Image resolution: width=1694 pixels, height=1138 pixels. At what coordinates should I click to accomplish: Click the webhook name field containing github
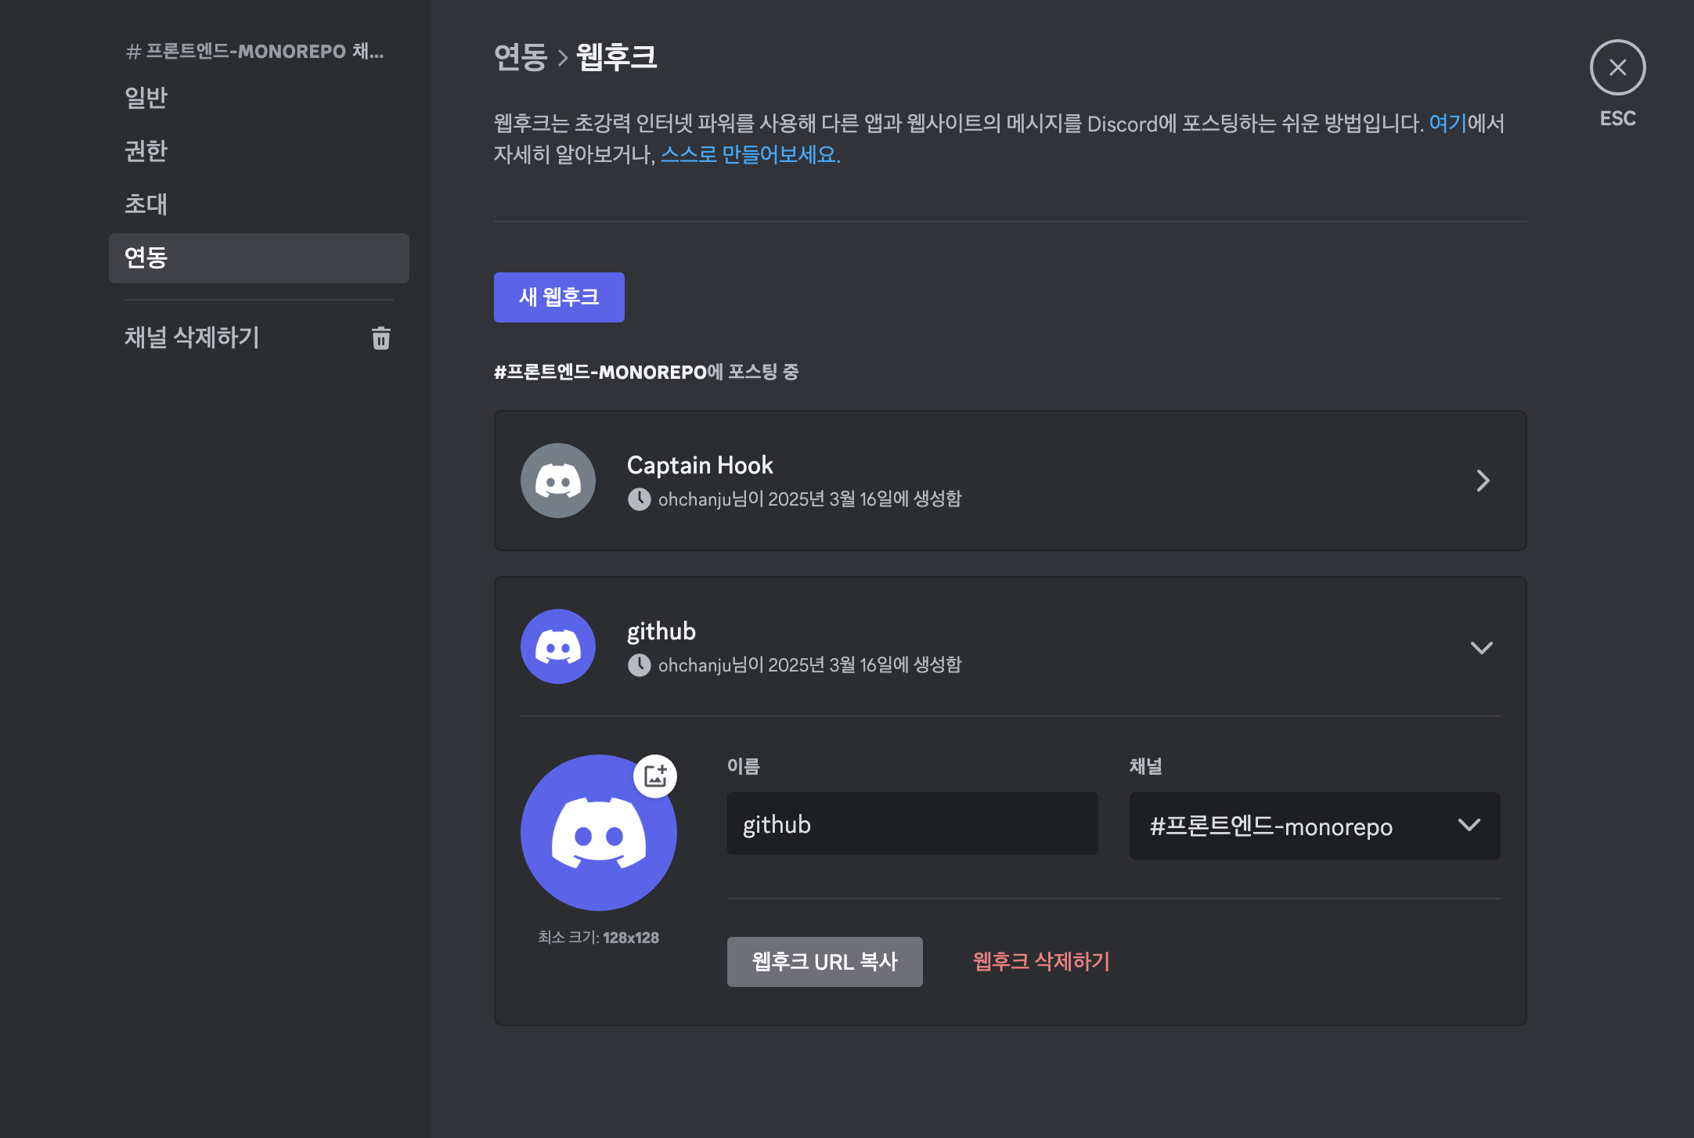pos(912,824)
